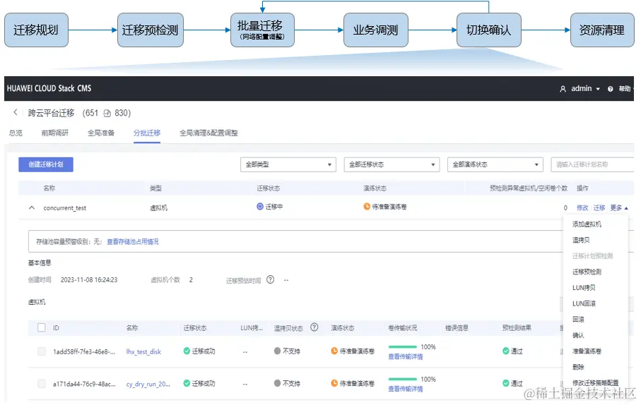Expand the admin account dropdown arrow

click(598, 89)
